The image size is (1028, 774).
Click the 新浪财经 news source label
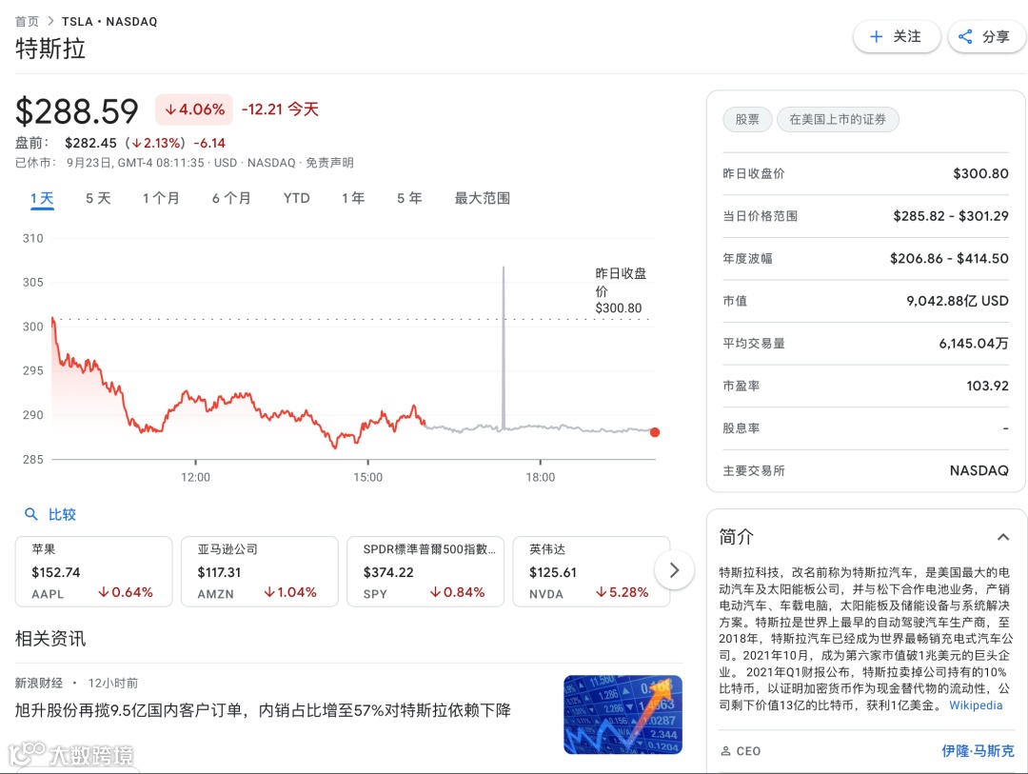pos(39,683)
